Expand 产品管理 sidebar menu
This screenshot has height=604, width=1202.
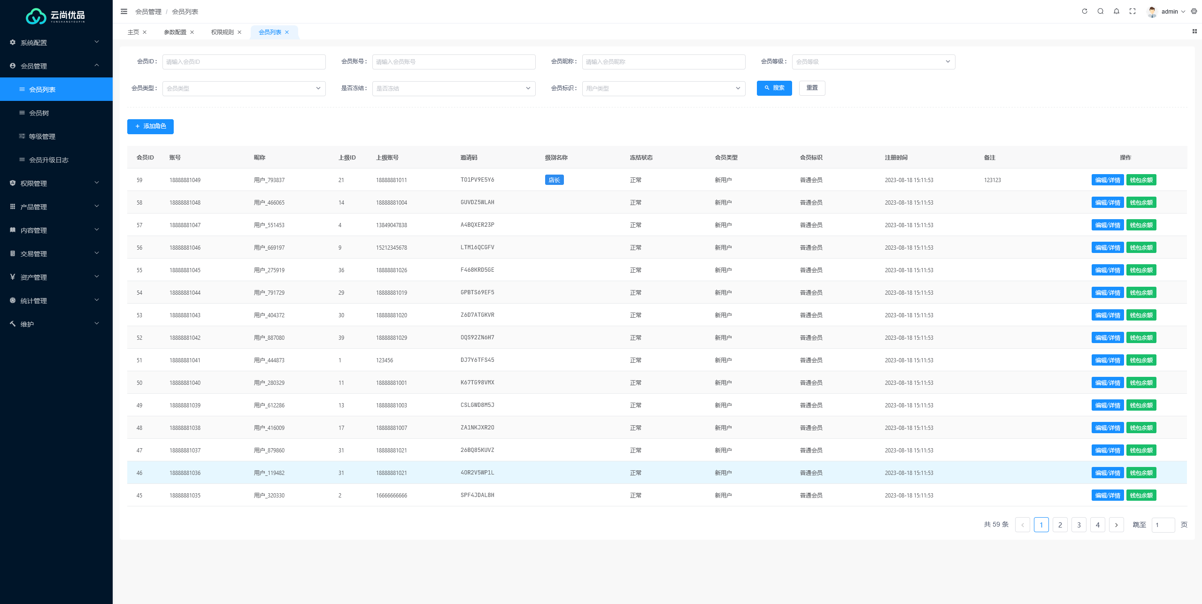click(56, 206)
